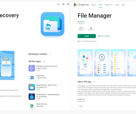Open the Dapp Clean app icon
The height and width of the screenshot is (114, 136).
32,78
